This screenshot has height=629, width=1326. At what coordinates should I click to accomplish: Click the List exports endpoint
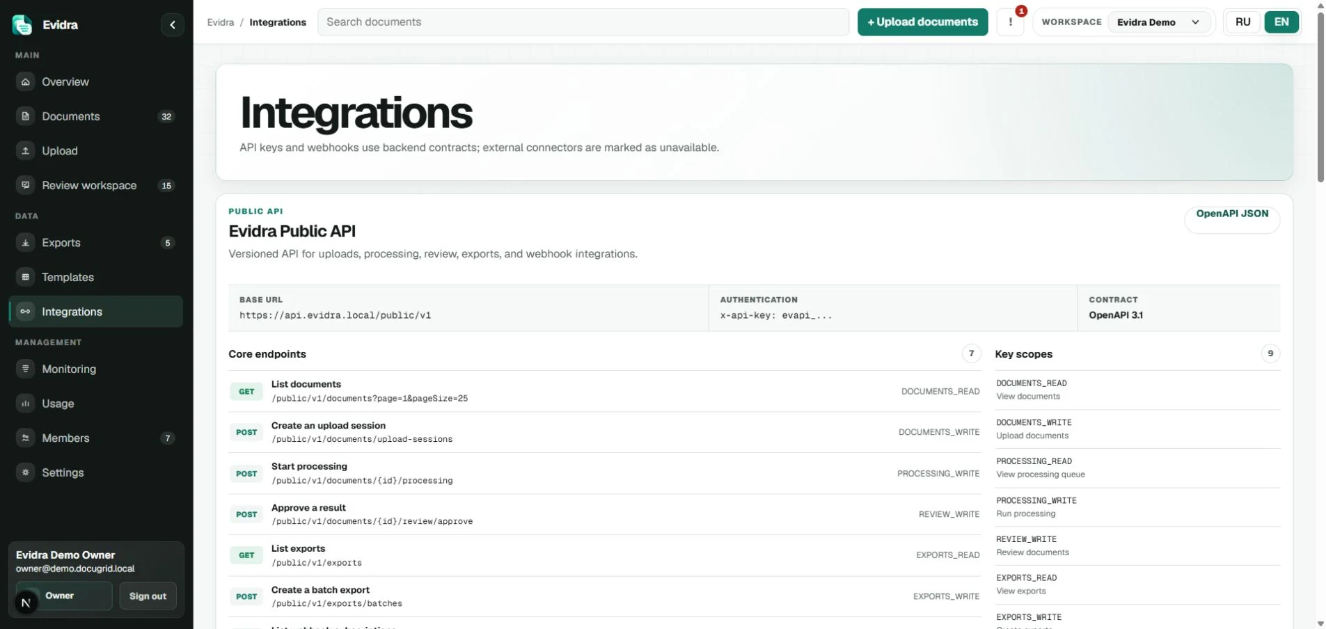pos(604,555)
